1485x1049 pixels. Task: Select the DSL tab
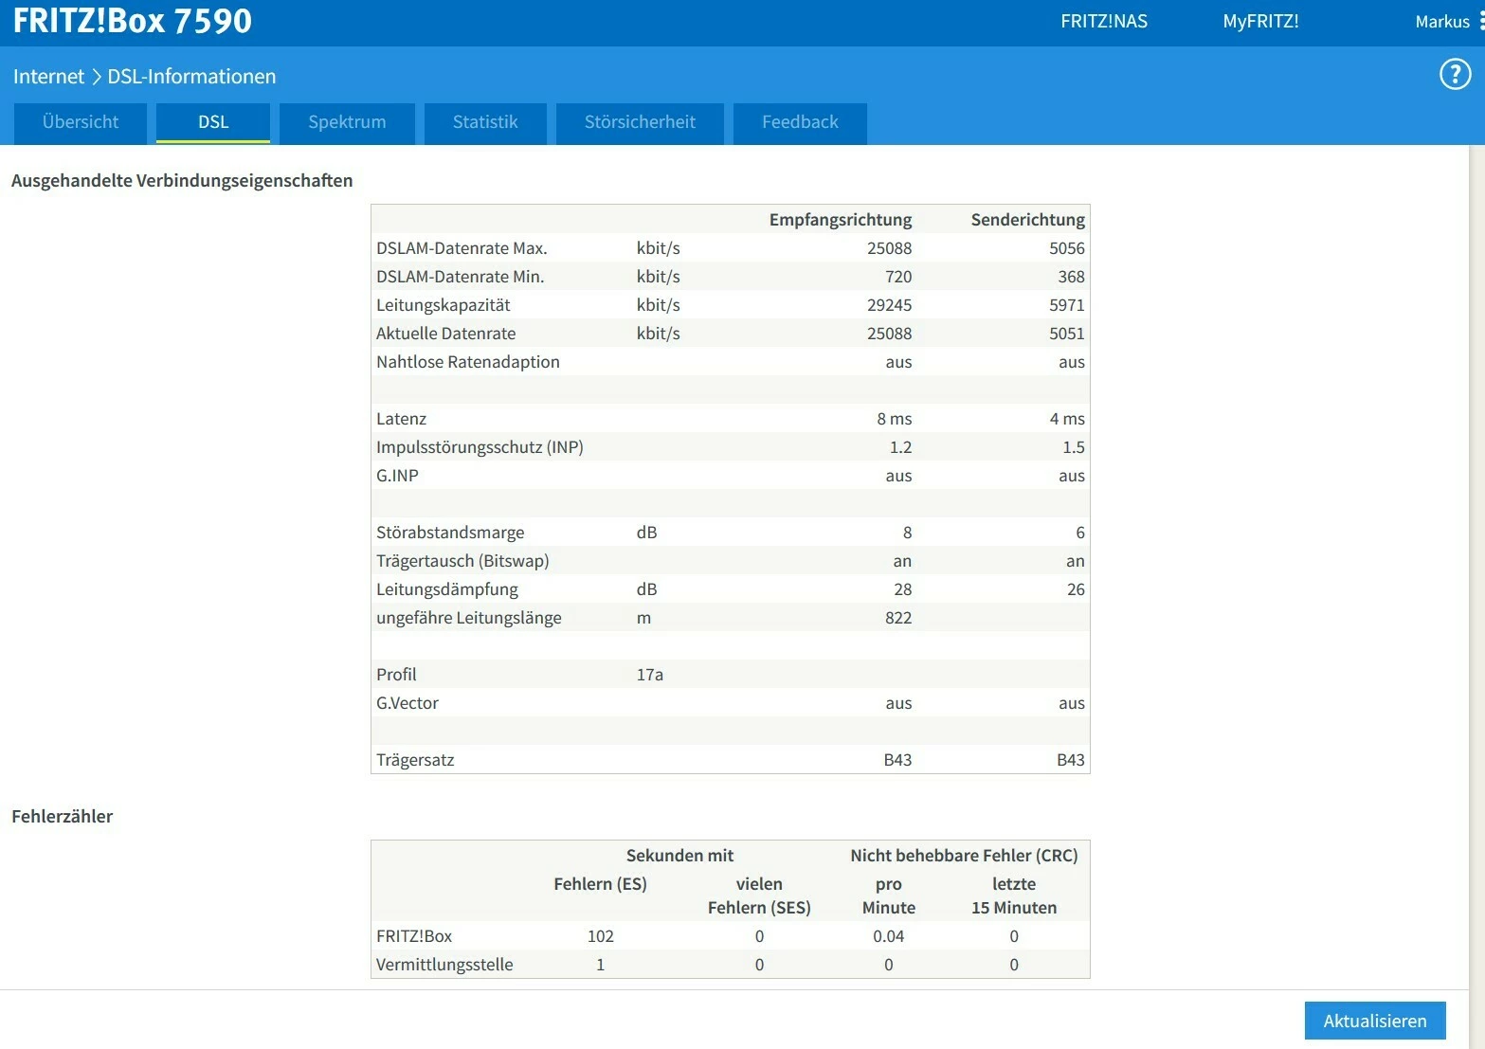tap(213, 122)
